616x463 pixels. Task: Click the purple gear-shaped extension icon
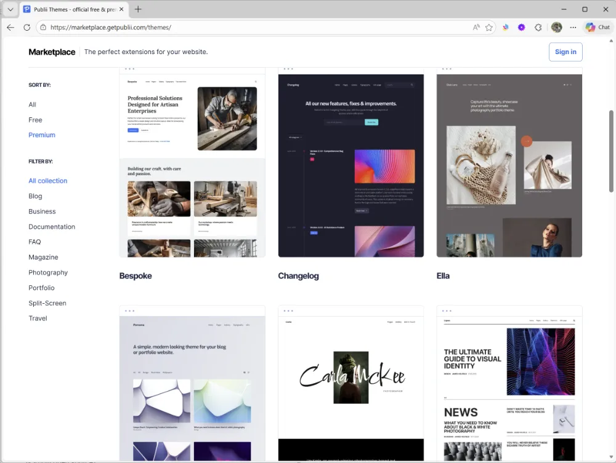click(x=522, y=27)
